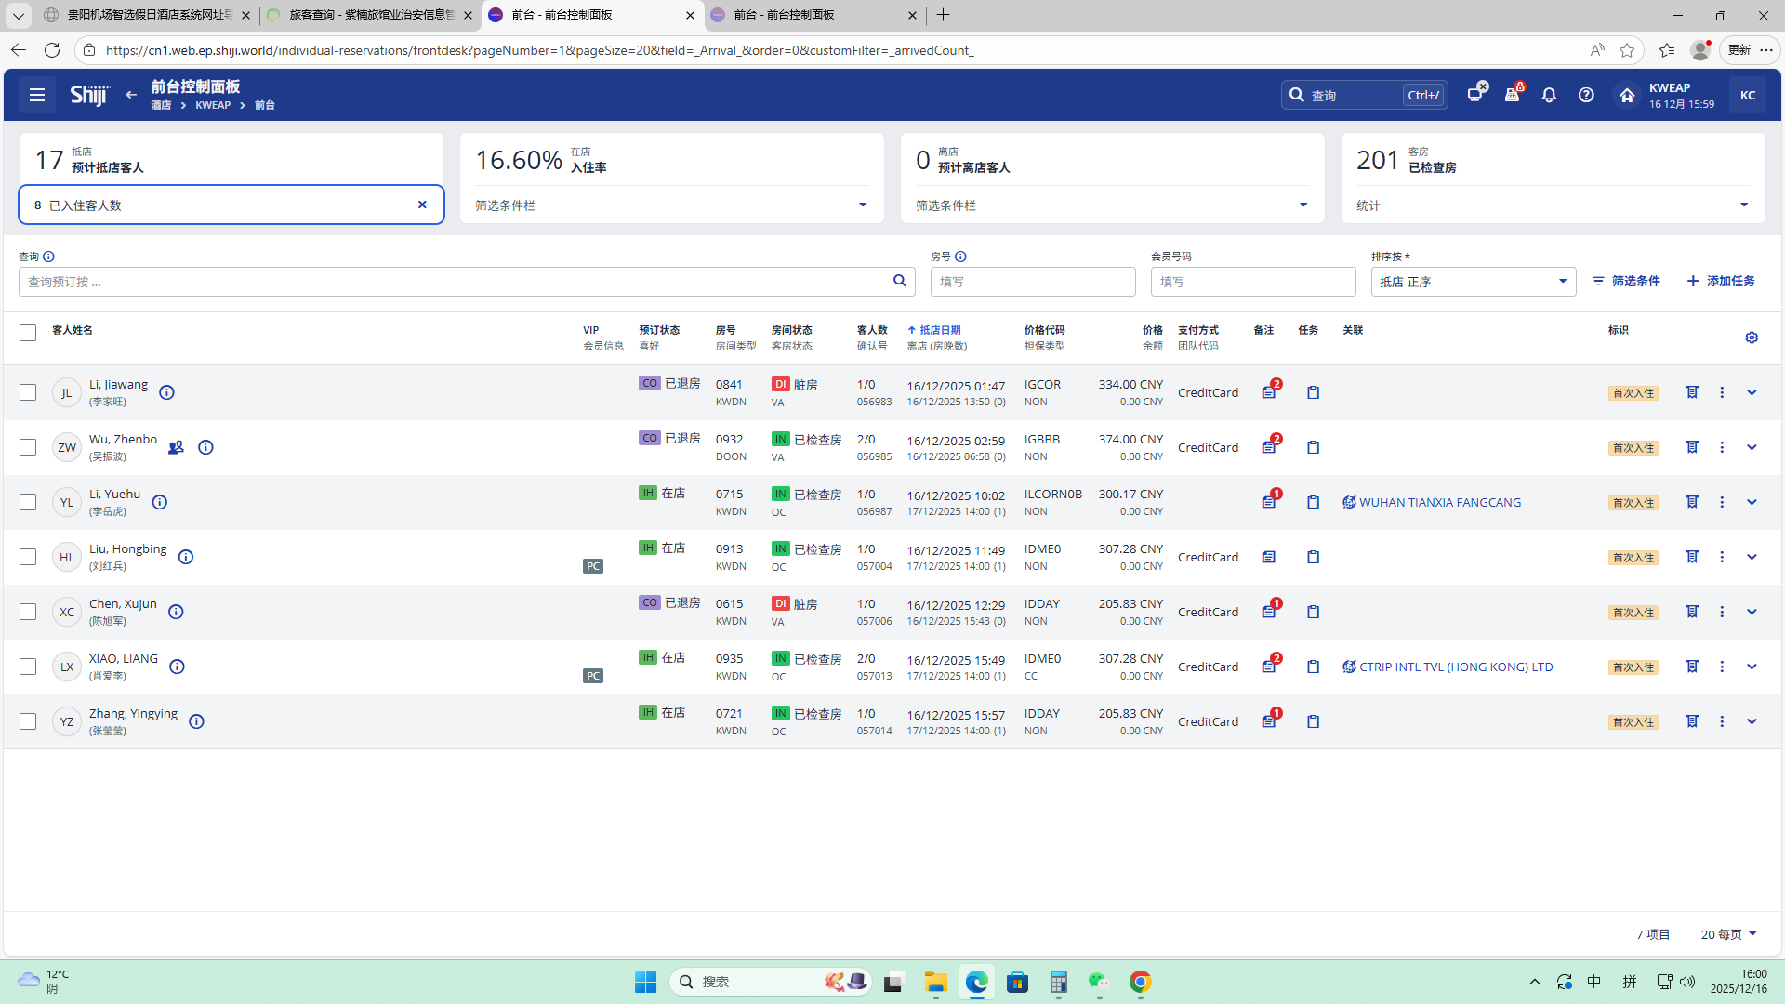Open CTRIP INTL TVL (HONG KONG) LTD link
Viewport: 1785px width, 1004px height.
pyautogui.click(x=1455, y=667)
